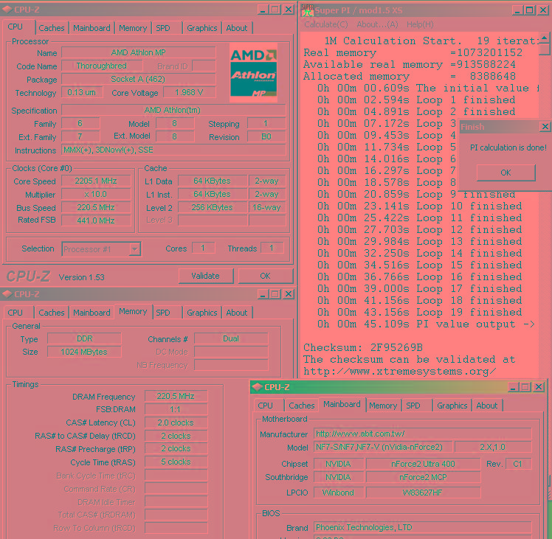
Task: Click scroll up arrow in Super PI
Action: coord(545,38)
